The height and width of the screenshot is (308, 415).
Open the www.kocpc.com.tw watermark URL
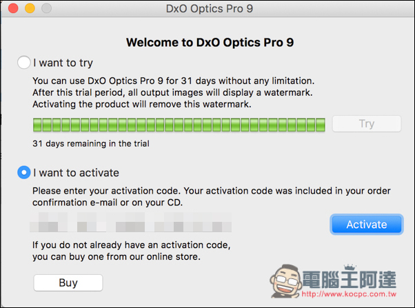pos(349,294)
